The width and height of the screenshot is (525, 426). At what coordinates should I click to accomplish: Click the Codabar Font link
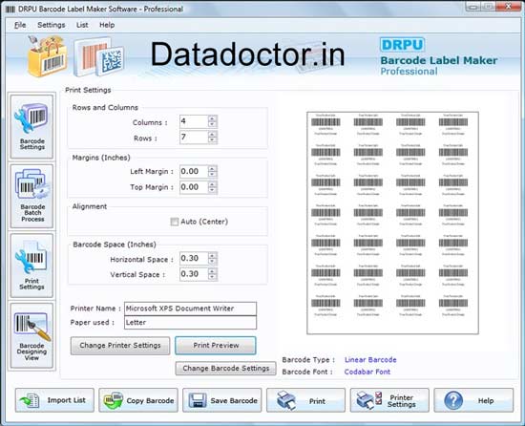coord(367,373)
